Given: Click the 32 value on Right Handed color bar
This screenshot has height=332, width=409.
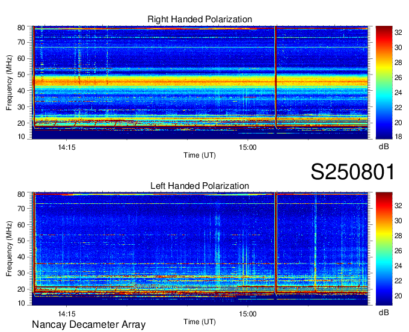Looking at the screenshot, I should [398, 32].
